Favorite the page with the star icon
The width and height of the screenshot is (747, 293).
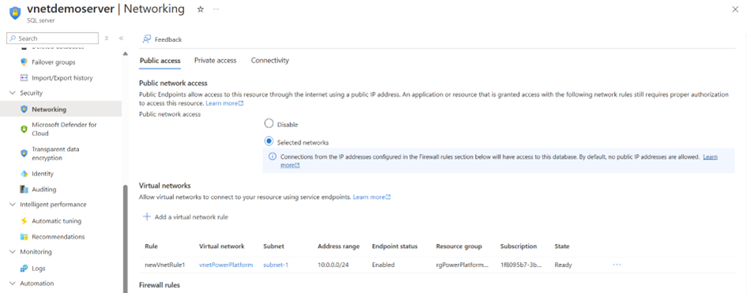coord(201,9)
